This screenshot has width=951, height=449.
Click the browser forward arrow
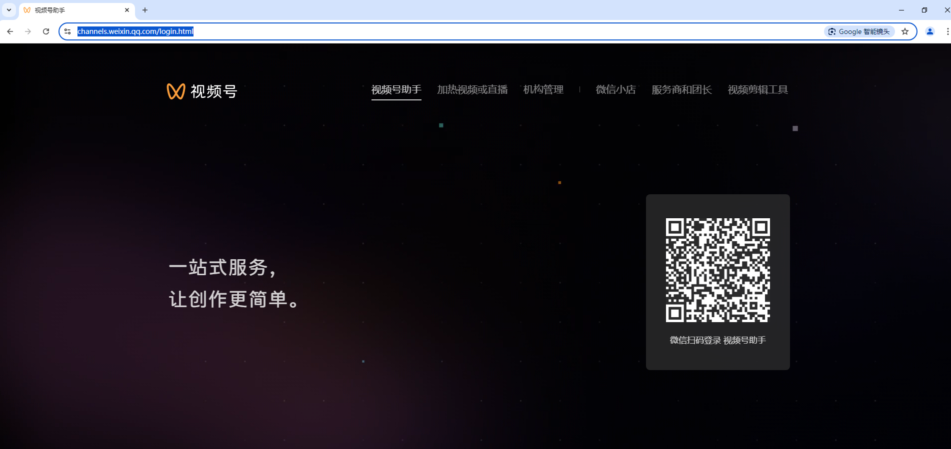click(28, 31)
